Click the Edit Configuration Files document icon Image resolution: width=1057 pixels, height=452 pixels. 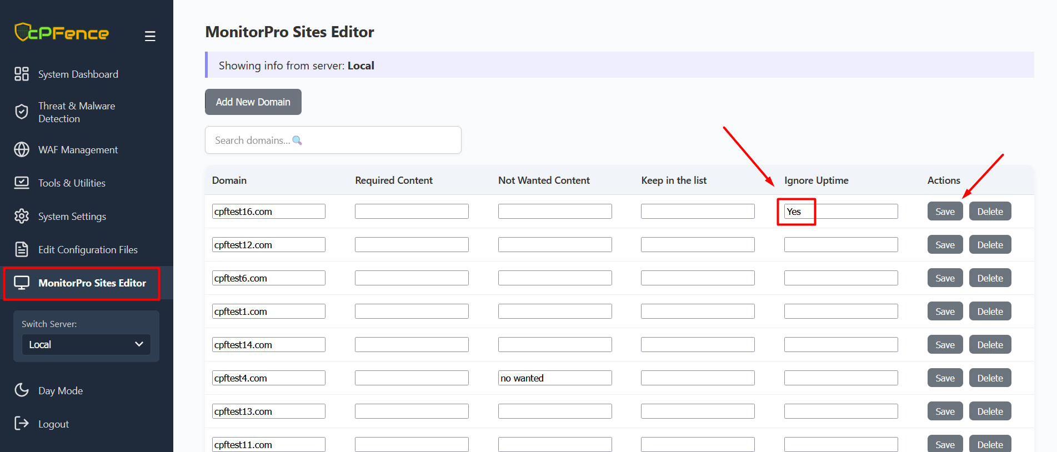pyautogui.click(x=22, y=249)
